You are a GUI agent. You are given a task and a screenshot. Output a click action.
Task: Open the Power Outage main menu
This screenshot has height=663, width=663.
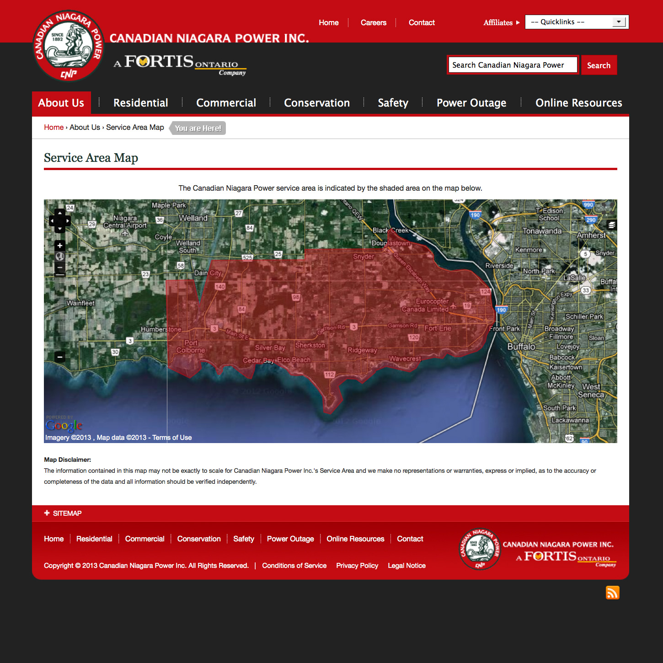tap(471, 103)
